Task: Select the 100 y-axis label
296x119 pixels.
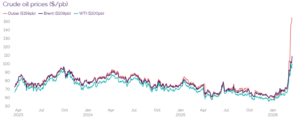Action: click(6, 64)
